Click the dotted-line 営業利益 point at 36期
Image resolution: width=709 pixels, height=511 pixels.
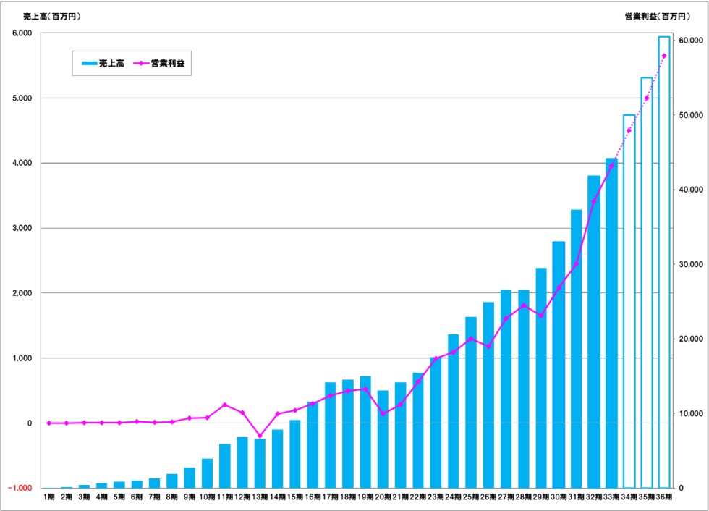(x=664, y=56)
